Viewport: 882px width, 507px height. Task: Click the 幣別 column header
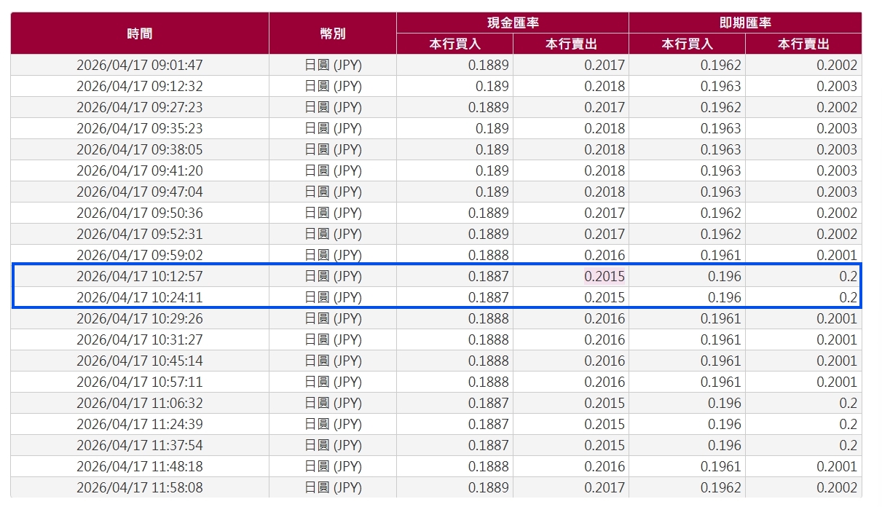(x=333, y=33)
